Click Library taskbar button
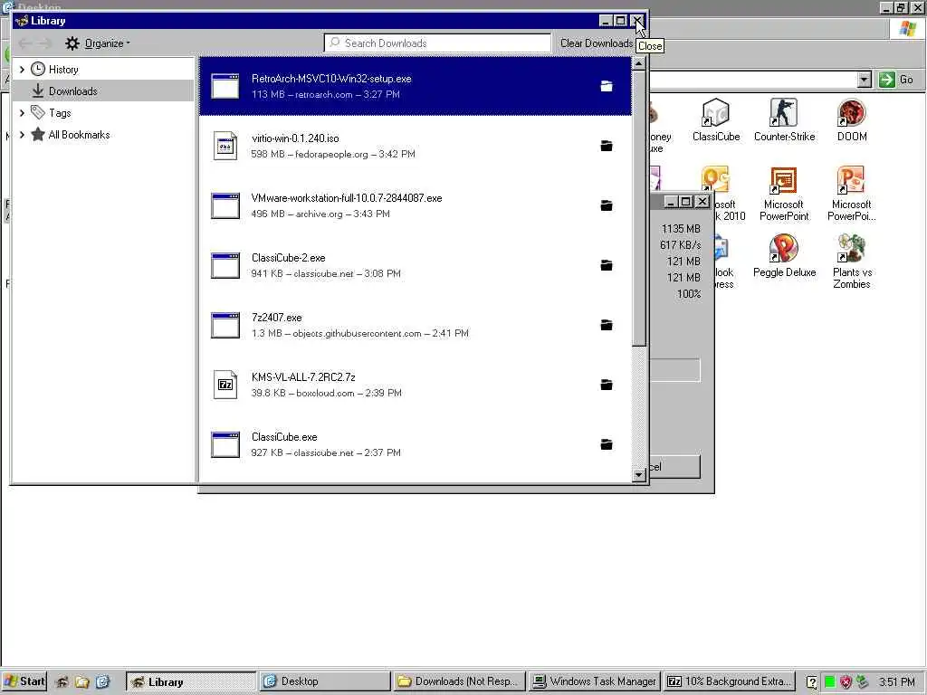This screenshot has width=927, height=695. coord(191,681)
